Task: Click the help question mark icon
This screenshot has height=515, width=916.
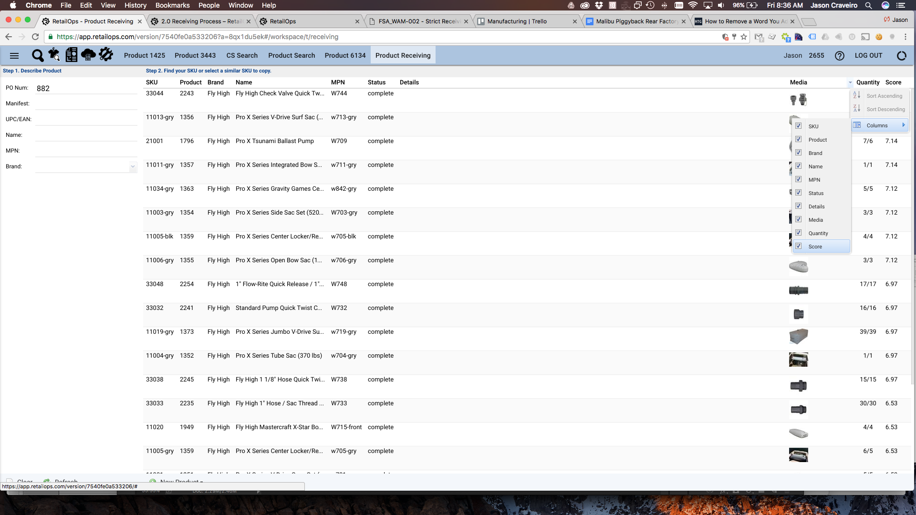Action: point(839,56)
